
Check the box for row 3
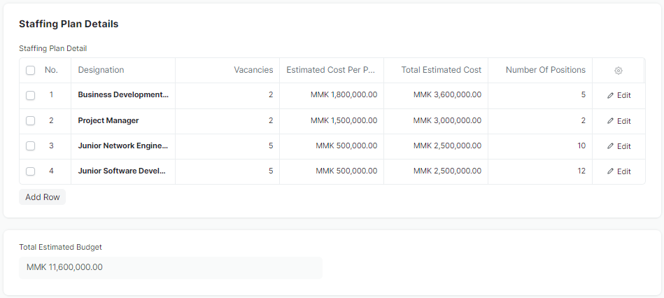[31, 146]
